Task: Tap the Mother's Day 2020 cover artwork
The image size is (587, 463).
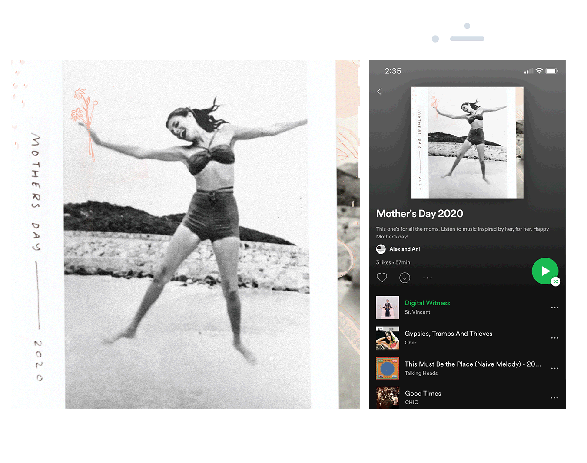Action: pos(467,142)
